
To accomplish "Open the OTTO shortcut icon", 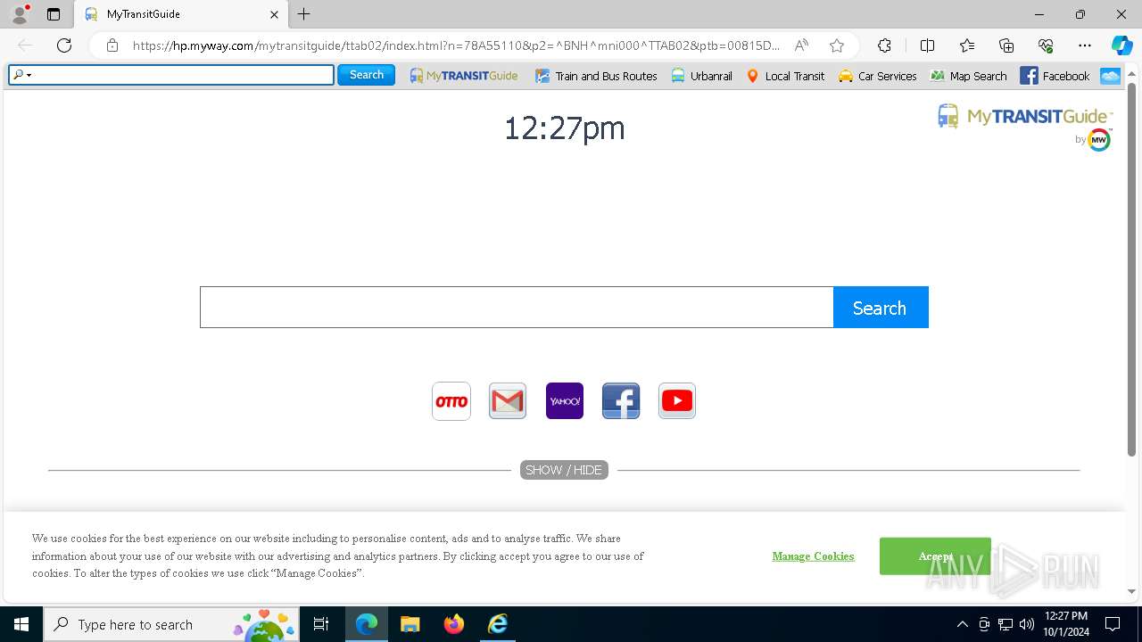I will (451, 401).
